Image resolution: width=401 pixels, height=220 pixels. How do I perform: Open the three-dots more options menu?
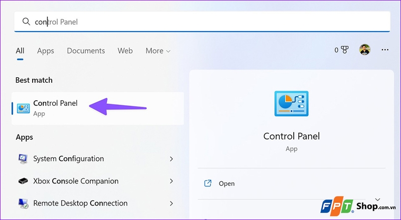coord(385,50)
